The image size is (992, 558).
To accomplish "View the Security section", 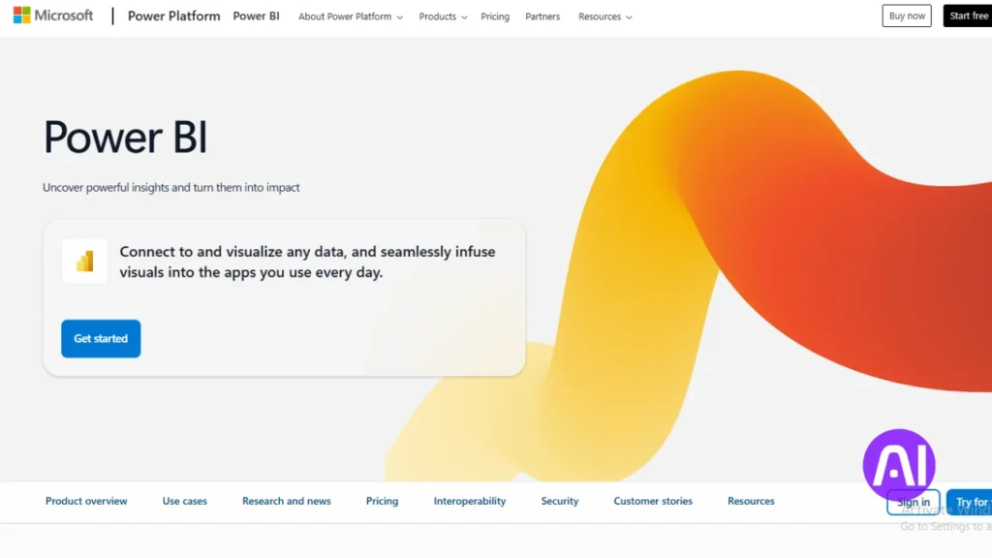I will point(559,501).
